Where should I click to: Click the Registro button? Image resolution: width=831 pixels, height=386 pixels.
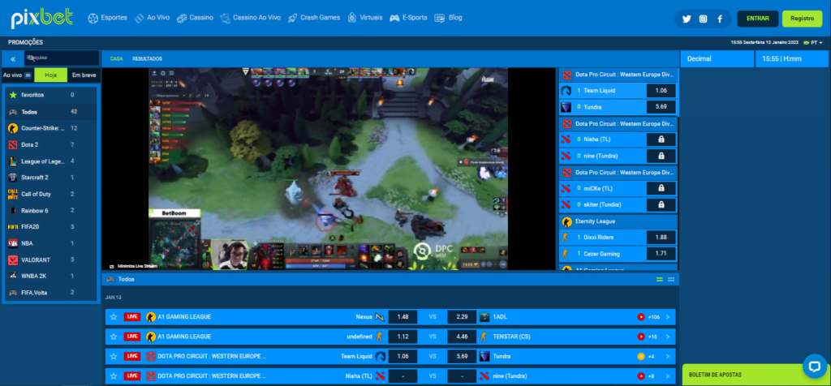coord(802,18)
